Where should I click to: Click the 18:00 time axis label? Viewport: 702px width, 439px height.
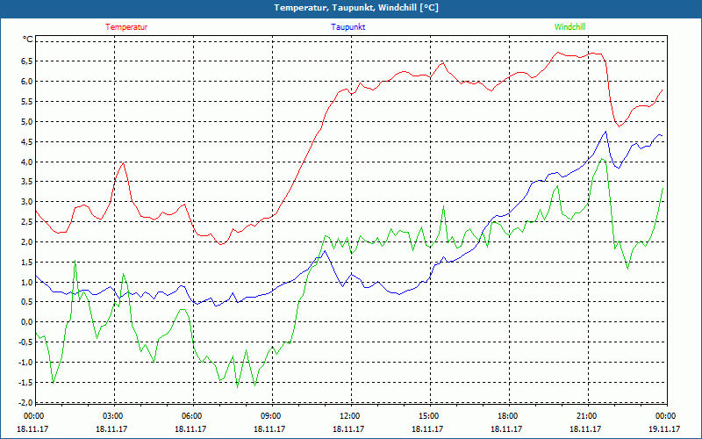[x=507, y=416]
